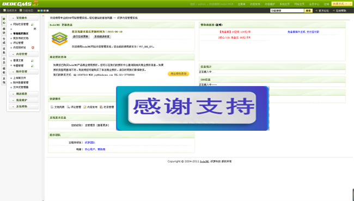This screenshot has width=354, height=201.
Task: Click the 进行在线更新 button
Action: [x=81, y=36]
